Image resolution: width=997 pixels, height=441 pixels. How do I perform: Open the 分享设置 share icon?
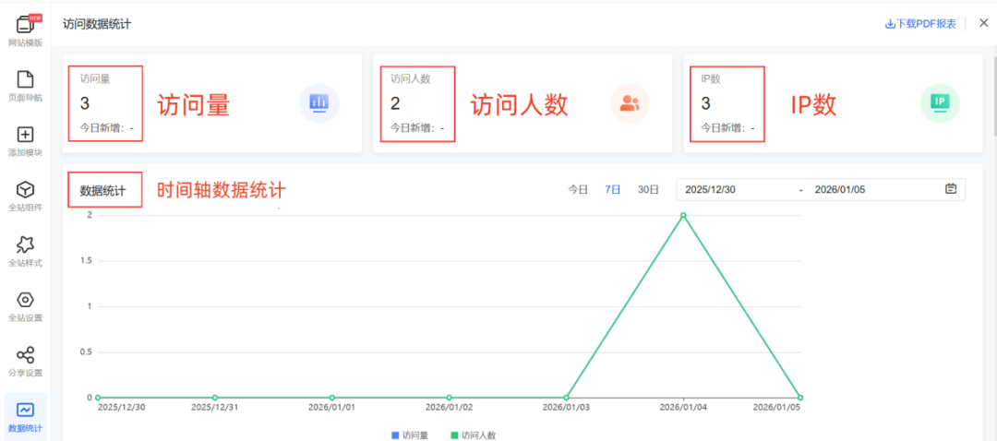click(x=25, y=355)
